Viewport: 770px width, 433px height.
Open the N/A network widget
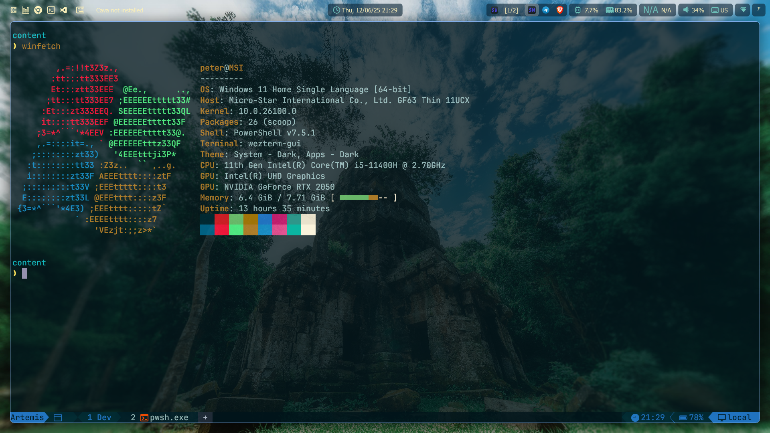(x=657, y=10)
